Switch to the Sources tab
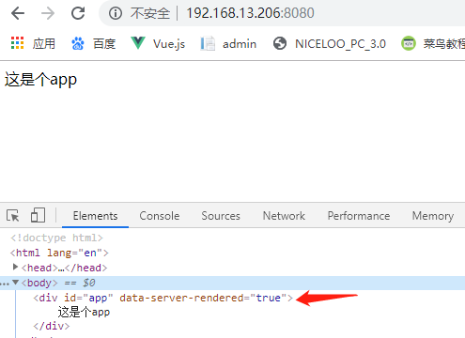Image resolution: width=465 pixels, height=338 pixels. (x=221, y=216)
